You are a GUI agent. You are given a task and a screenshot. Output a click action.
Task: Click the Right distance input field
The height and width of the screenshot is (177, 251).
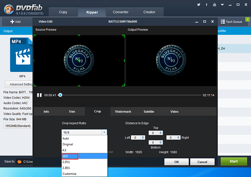(171, 138)
